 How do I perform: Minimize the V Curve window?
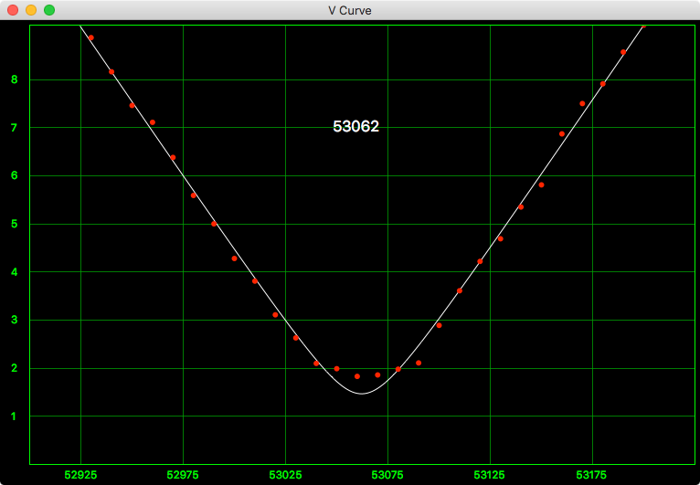tap(31, 10)
